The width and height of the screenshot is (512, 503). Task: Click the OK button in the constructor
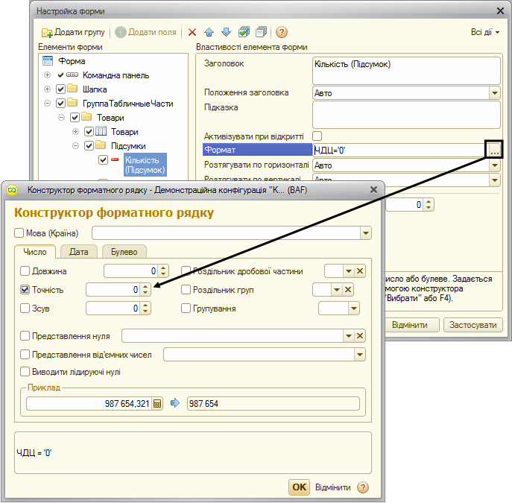coord(299,487)
